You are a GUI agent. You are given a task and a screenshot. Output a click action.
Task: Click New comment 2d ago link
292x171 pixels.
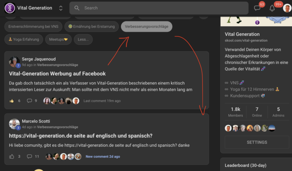(x=103, y=156)
